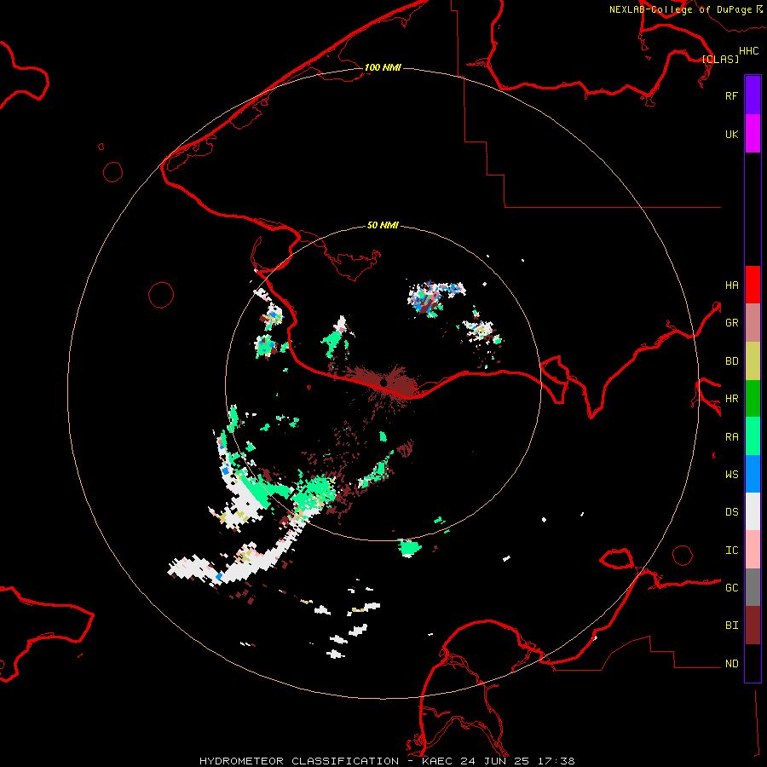Select the GC ground clutter gray swatch

(x=753, y=587)
